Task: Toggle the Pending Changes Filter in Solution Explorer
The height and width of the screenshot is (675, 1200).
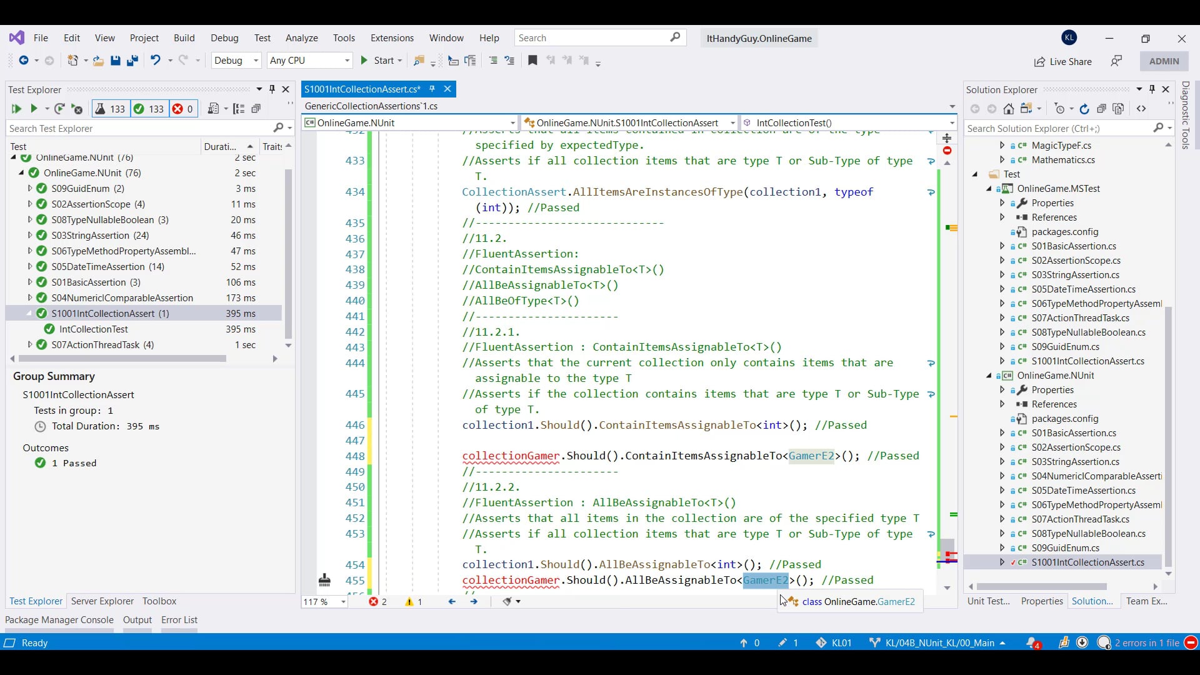Action: (x=1061, y=108)
